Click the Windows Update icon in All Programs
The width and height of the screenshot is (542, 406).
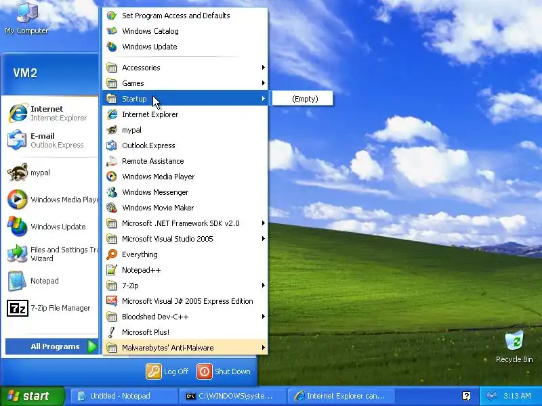coord(112,47)
